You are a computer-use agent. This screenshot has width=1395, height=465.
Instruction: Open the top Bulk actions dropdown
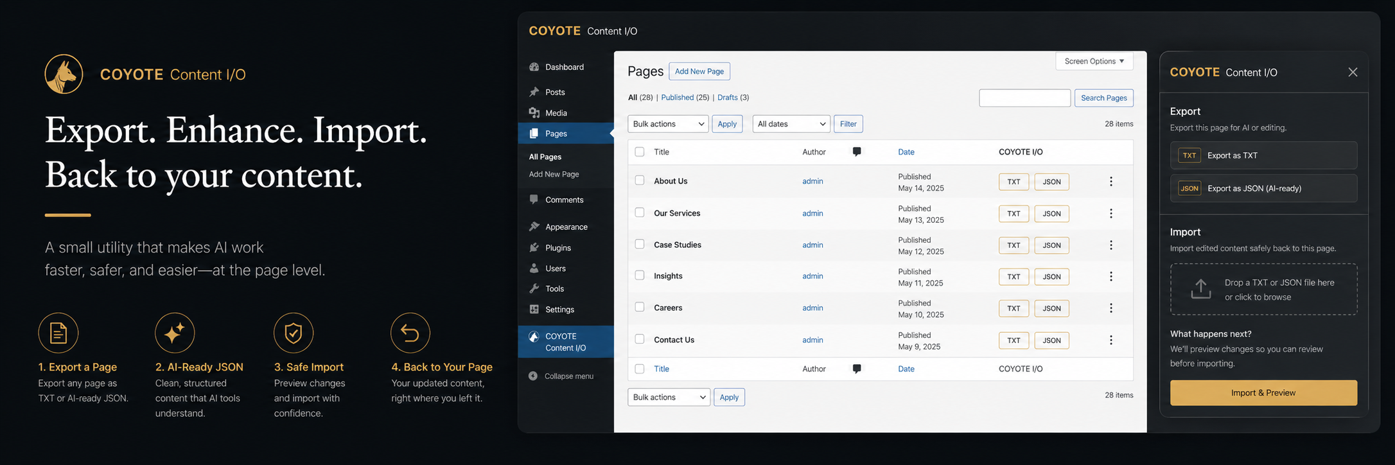668,124
